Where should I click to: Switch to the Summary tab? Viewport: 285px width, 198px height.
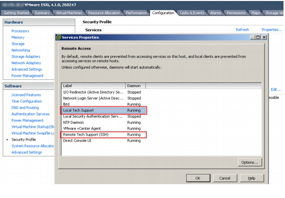point(42,13)
